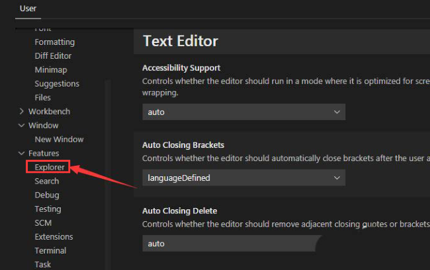The width and height of the screenshot is (430, 270).
Task: Select the Testing settings category
Action: click(x=48, y=209)
